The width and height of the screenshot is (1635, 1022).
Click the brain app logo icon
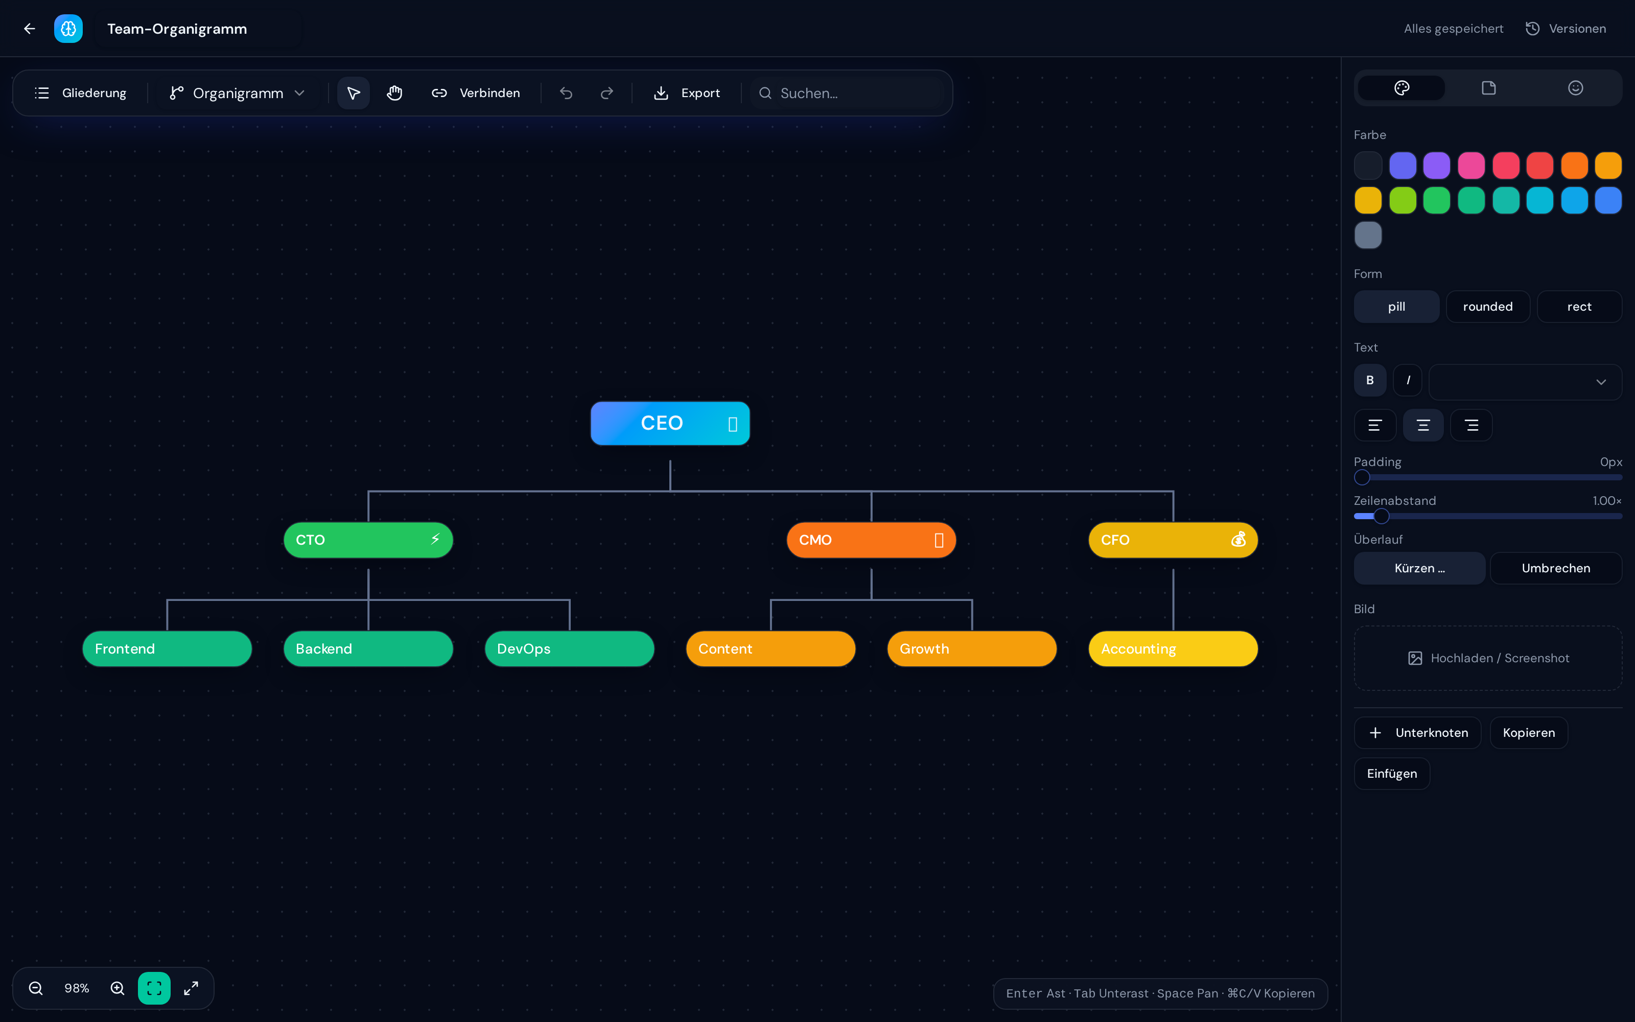[x=68, y=29]
